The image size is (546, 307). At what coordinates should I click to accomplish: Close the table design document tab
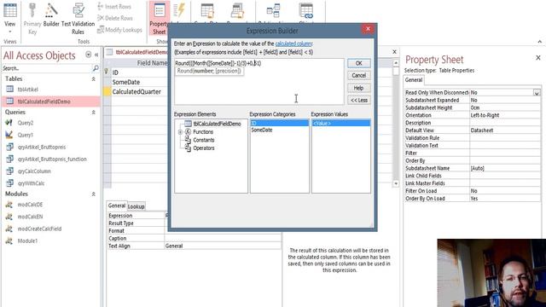tap(394, 52)
